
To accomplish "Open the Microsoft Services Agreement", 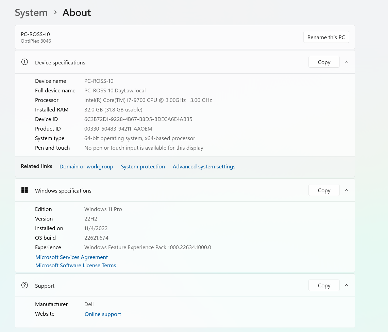I will click(71, 257).
